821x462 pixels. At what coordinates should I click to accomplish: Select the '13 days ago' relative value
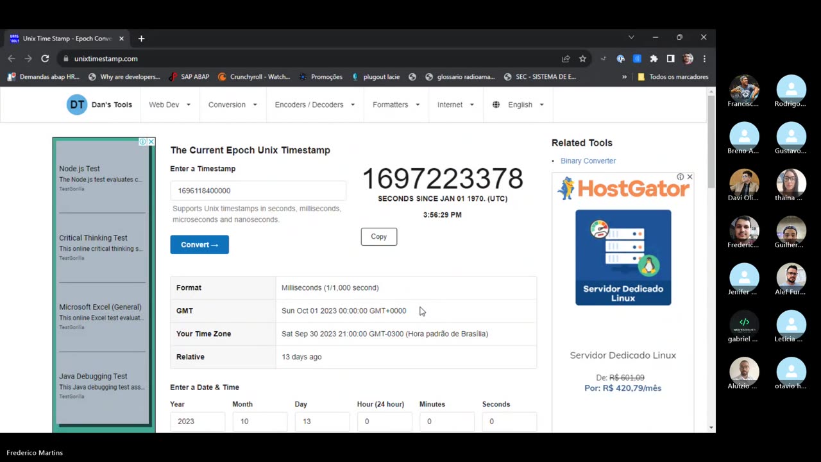point(301,357)
